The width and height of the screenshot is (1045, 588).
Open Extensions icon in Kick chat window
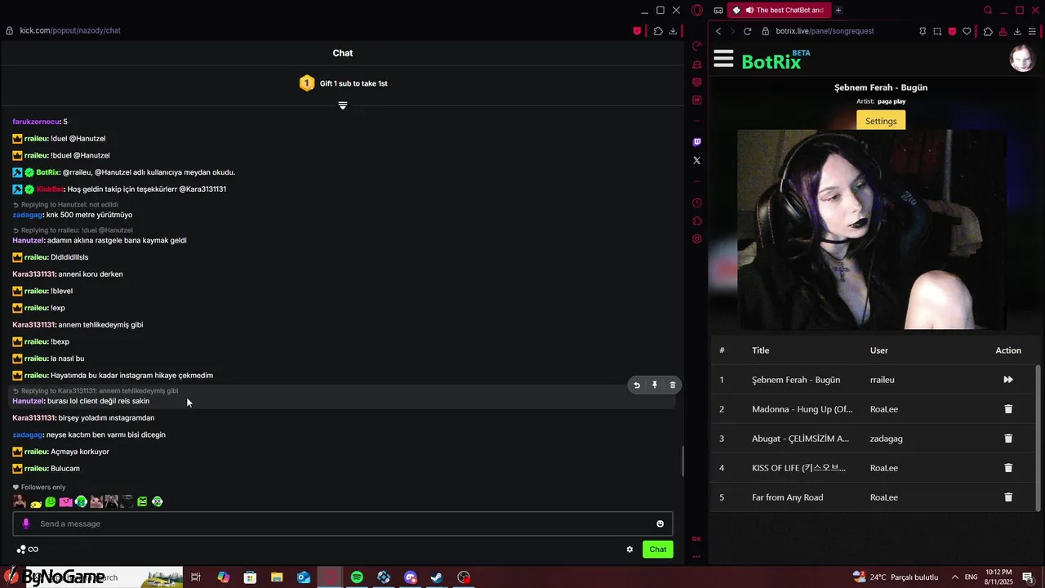point(658,31)
